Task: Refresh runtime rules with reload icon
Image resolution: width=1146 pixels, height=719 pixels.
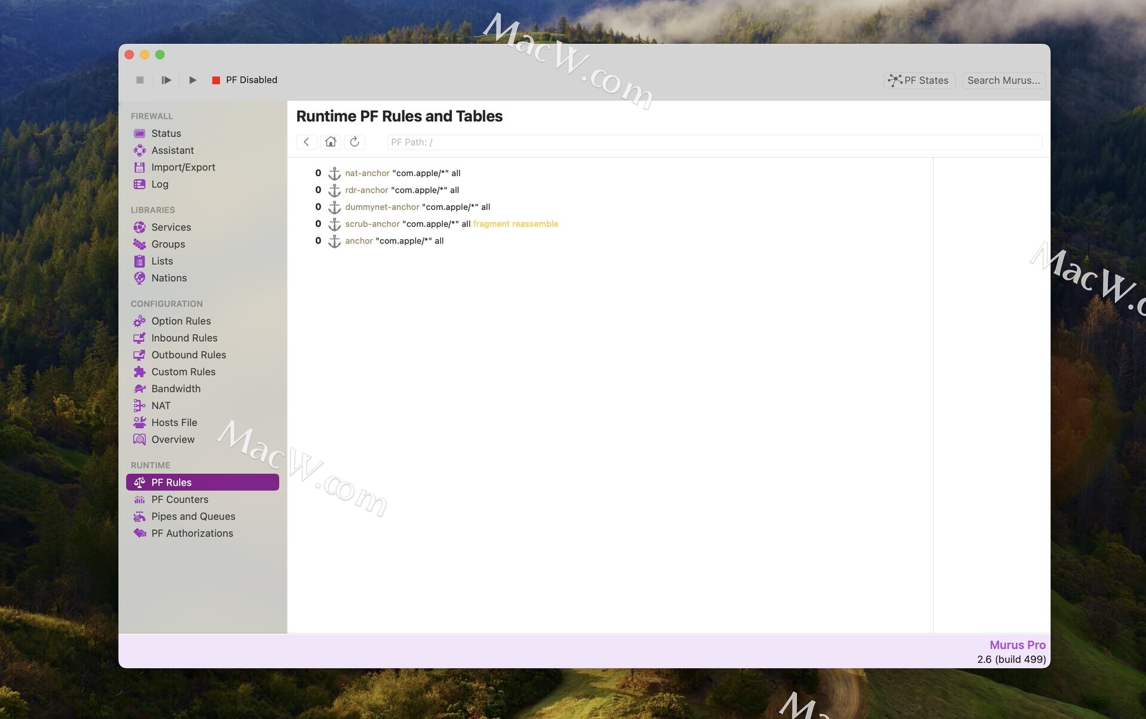Action: (x=355, y=142)
